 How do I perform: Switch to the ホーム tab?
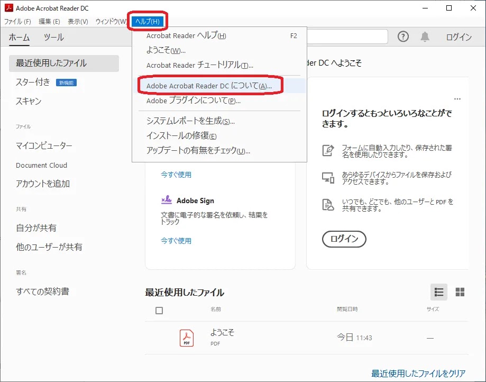[x=19, y=37]
